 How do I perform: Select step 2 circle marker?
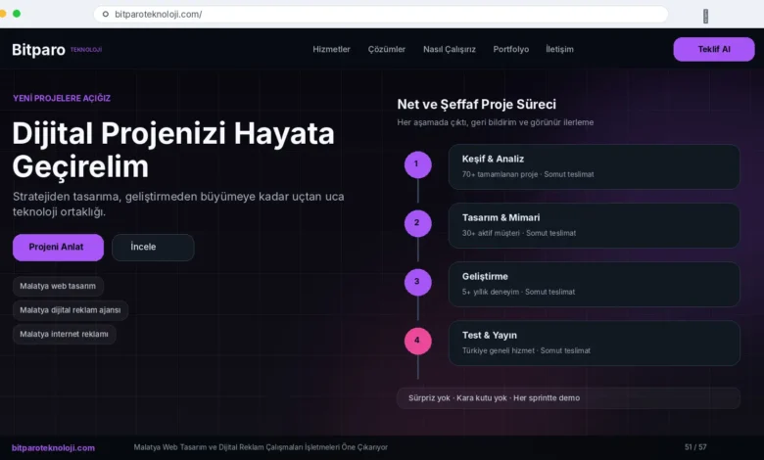click(417, 223)
